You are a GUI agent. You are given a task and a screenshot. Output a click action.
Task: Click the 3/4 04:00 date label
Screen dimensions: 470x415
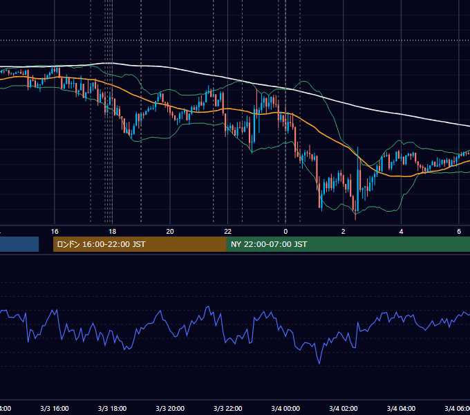(401, 408)
